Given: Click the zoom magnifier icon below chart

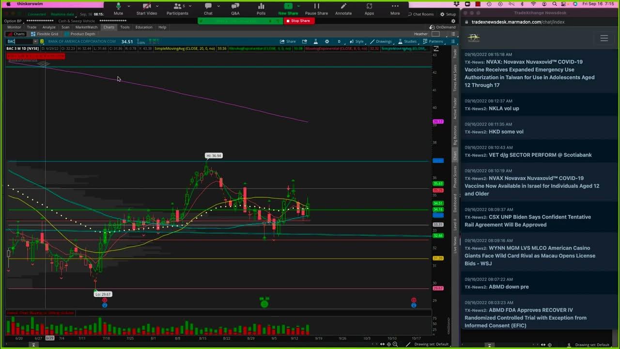Looking at the screenshot, I should coord(395,345).
